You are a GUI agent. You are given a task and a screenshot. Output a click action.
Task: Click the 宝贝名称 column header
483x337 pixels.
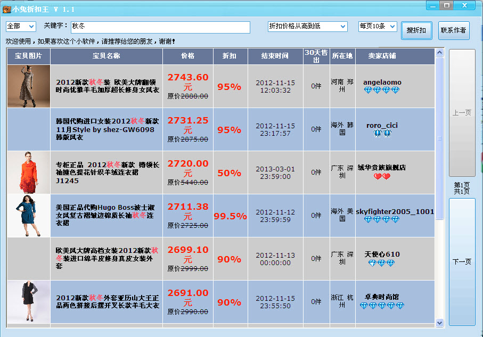[x=107, y=56]
